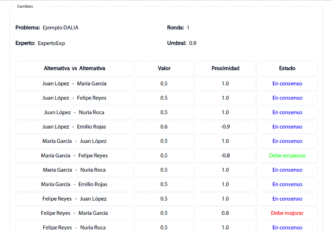Click the problem name 'Ejemplo DALIA'
This screenshot has width=332, height=230.
(x=61, y=28)
